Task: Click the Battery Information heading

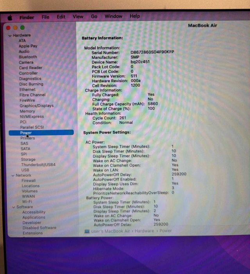Action: coord(102,38)
